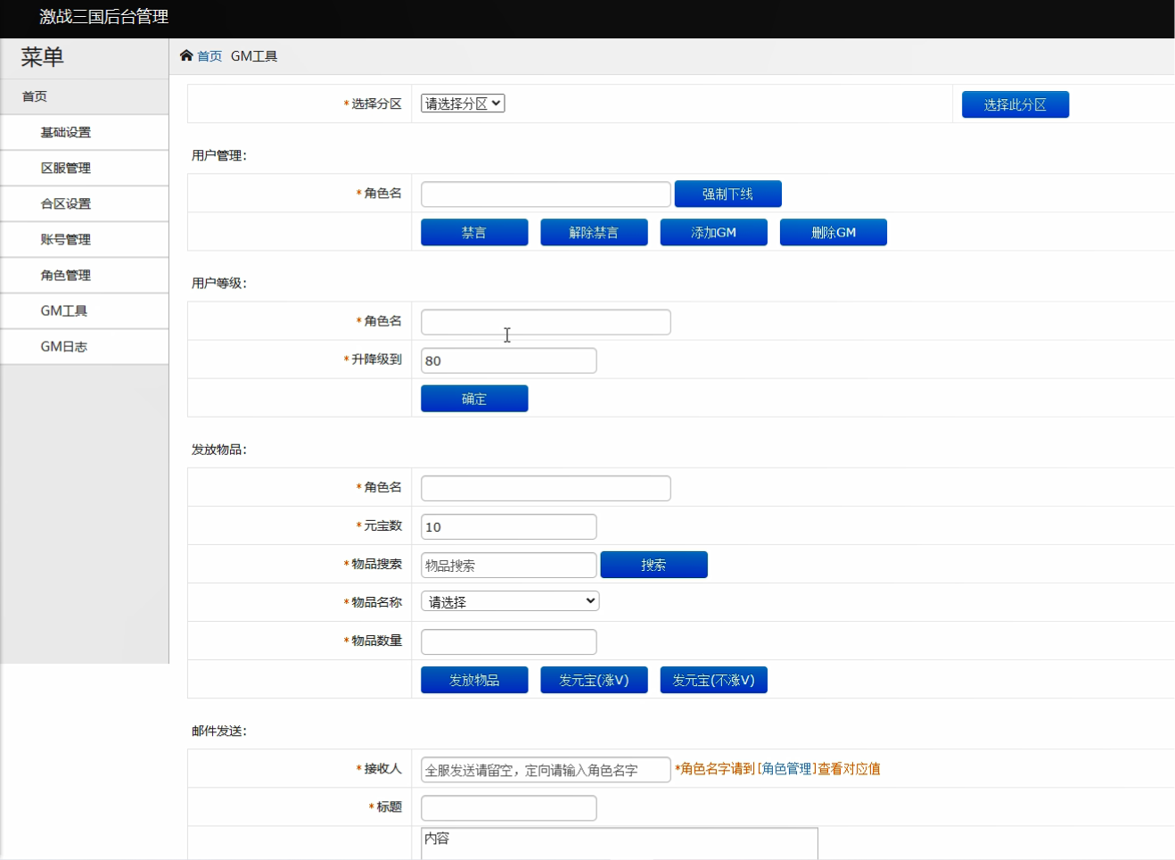
Task: Click the 搜索 button
Action: click(653, 565)
